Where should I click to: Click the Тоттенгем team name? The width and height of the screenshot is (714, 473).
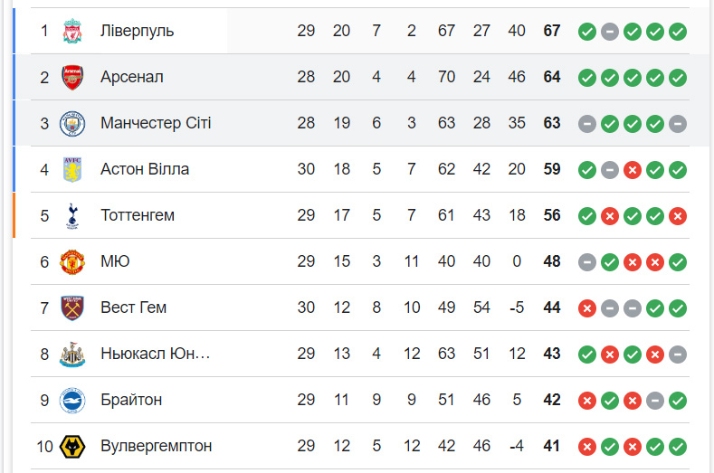coord(138,216)
